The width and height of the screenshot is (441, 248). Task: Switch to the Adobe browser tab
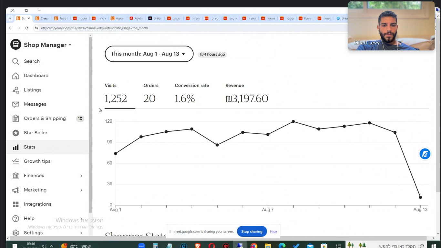click(x=136, y=18)
